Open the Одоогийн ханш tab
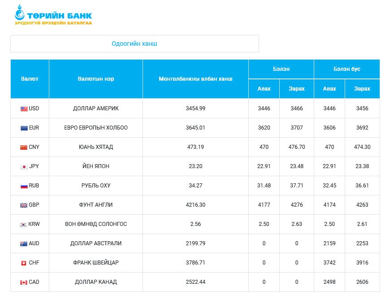The width and height of the screenshot is (381, 295). 134,44
